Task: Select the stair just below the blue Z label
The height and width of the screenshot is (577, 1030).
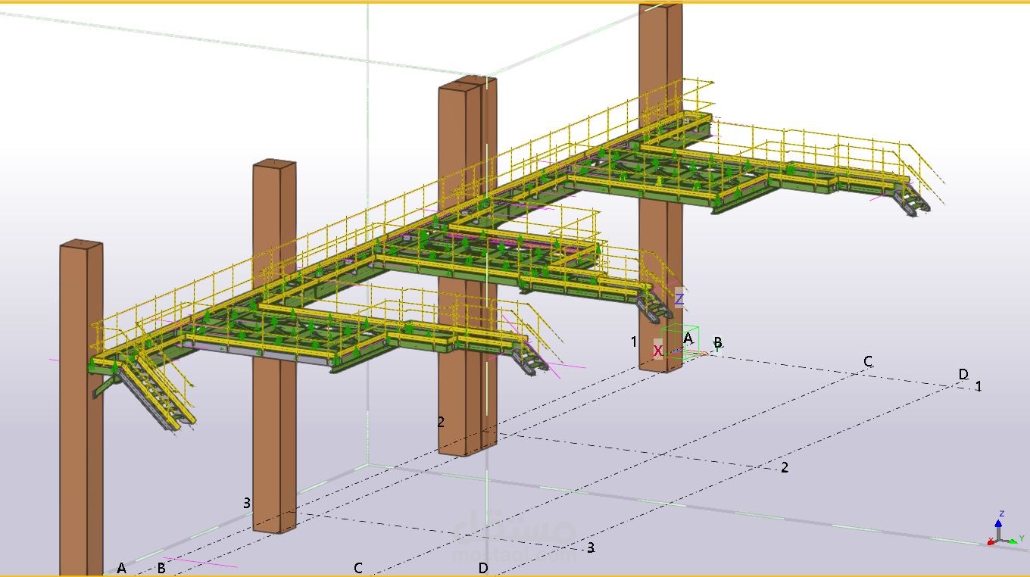Action: pos(654,306)
